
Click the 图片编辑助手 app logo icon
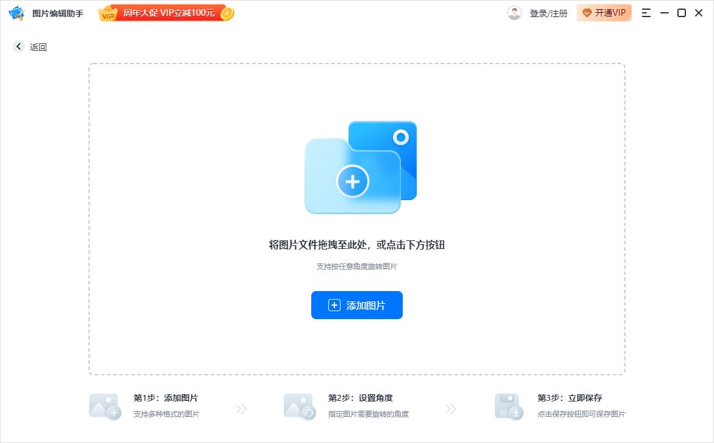click(16, 12)
